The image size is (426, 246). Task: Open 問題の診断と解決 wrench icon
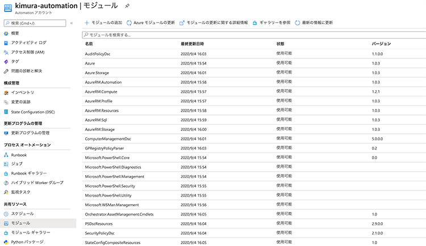click(7, 71)
